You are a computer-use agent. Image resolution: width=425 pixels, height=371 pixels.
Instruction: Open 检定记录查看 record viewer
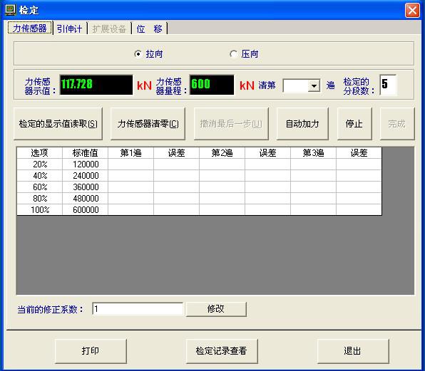222,350
